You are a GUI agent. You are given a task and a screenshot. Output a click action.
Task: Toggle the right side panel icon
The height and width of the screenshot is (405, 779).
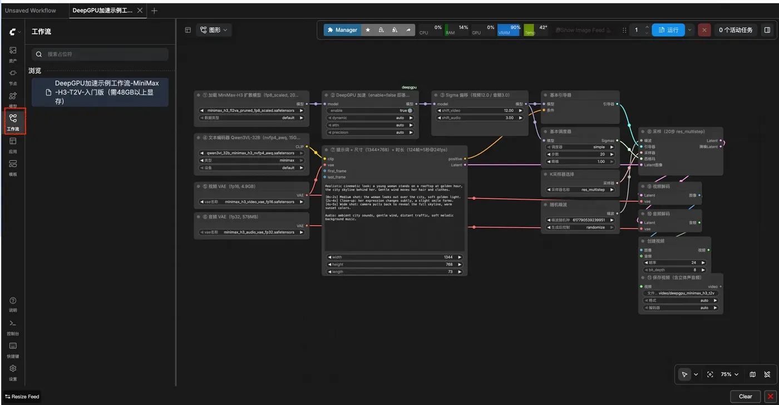767,30
